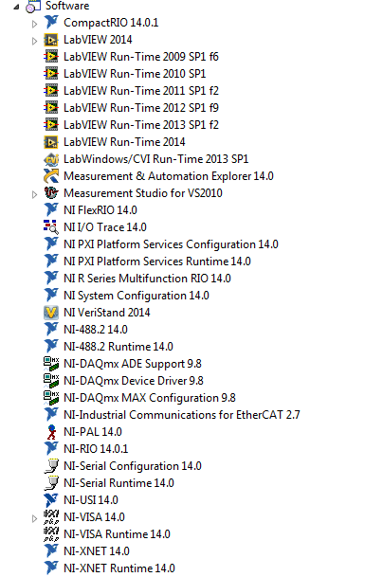The height and width of the screenshot is (577, 383).
Task: Select LabVIEW 2014 entry
Action: coord(98,40)
